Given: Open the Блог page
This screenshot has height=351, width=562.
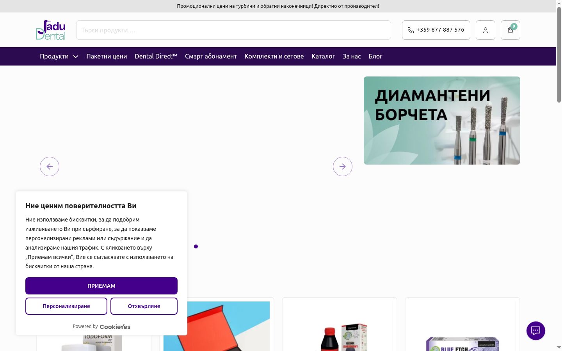Looking at the screenshot, I should point(375,56).
